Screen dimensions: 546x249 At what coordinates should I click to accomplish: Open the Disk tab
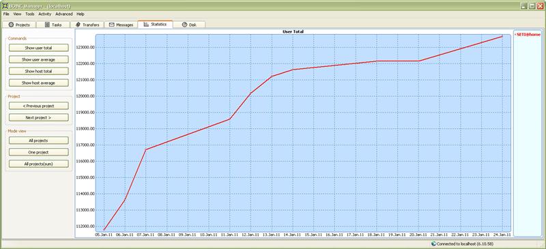point(189,25)
